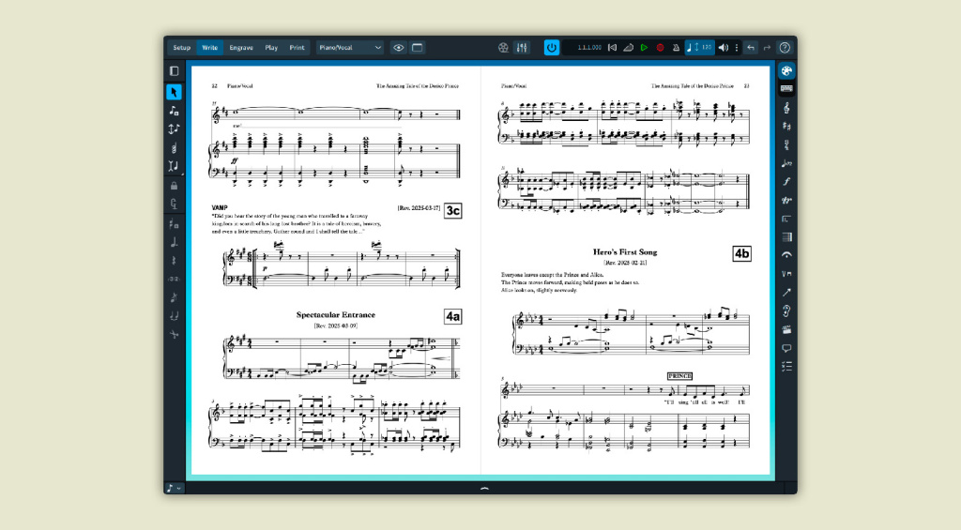Viewport: 961px width, 530px height.
Task: Open the Mixer window
Action: [522, 47]
